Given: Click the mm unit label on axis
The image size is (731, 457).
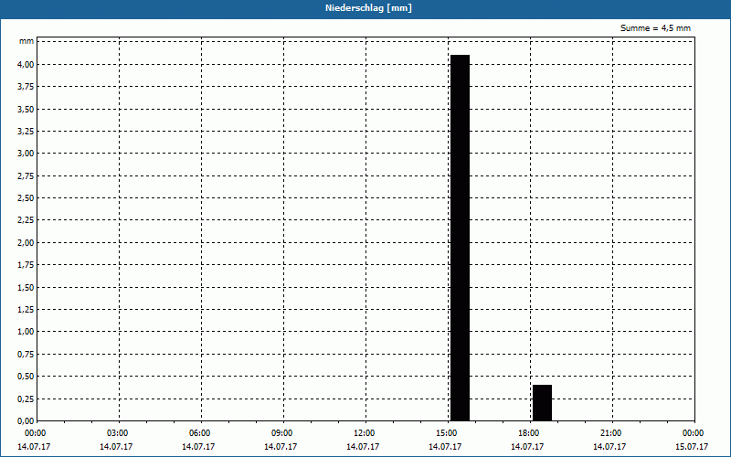Looking at the screenshot, I should (26, 41).
